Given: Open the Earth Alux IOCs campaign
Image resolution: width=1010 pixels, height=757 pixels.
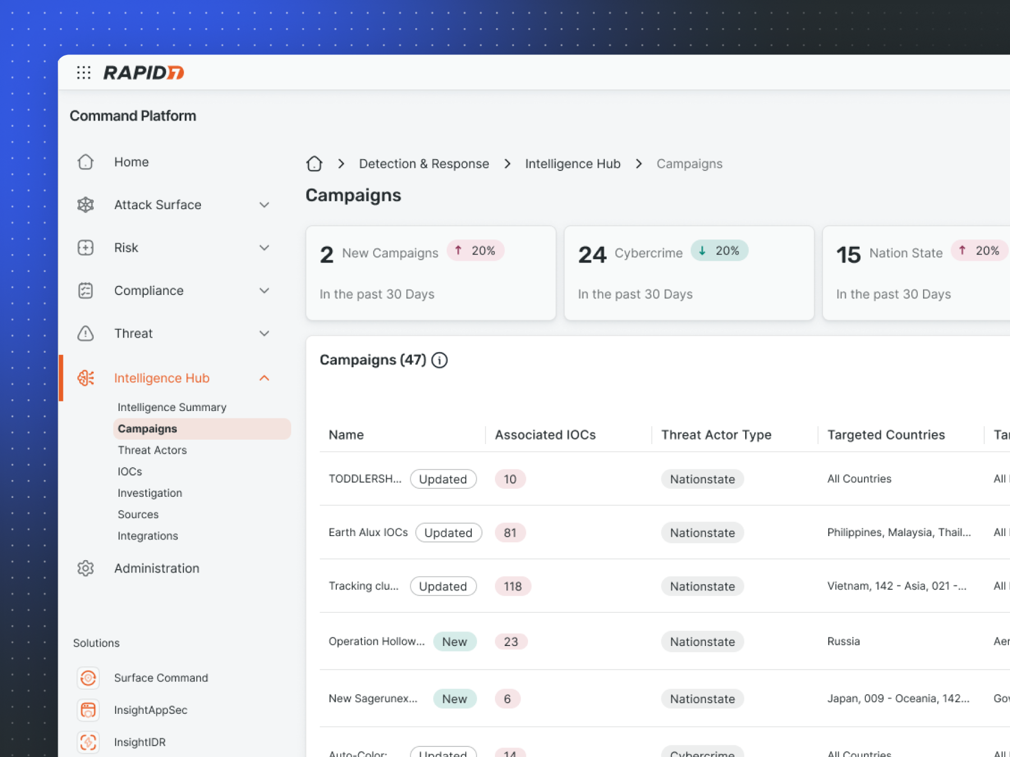Looking at the screenshot, I should pos(368,532).
